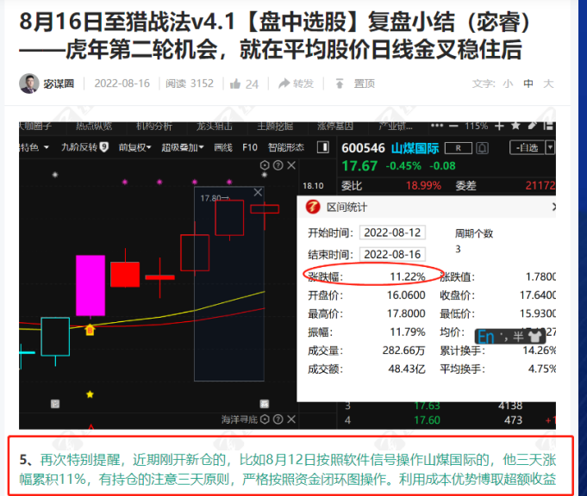Click the right gray marker icon on chart bottom
Viewport: 587px width, 496px height.
[265, 404]
